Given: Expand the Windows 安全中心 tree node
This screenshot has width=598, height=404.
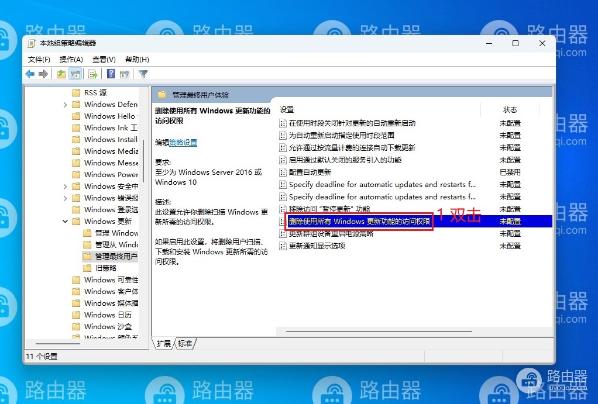Looking at the screenshot, I should point(65,187).
